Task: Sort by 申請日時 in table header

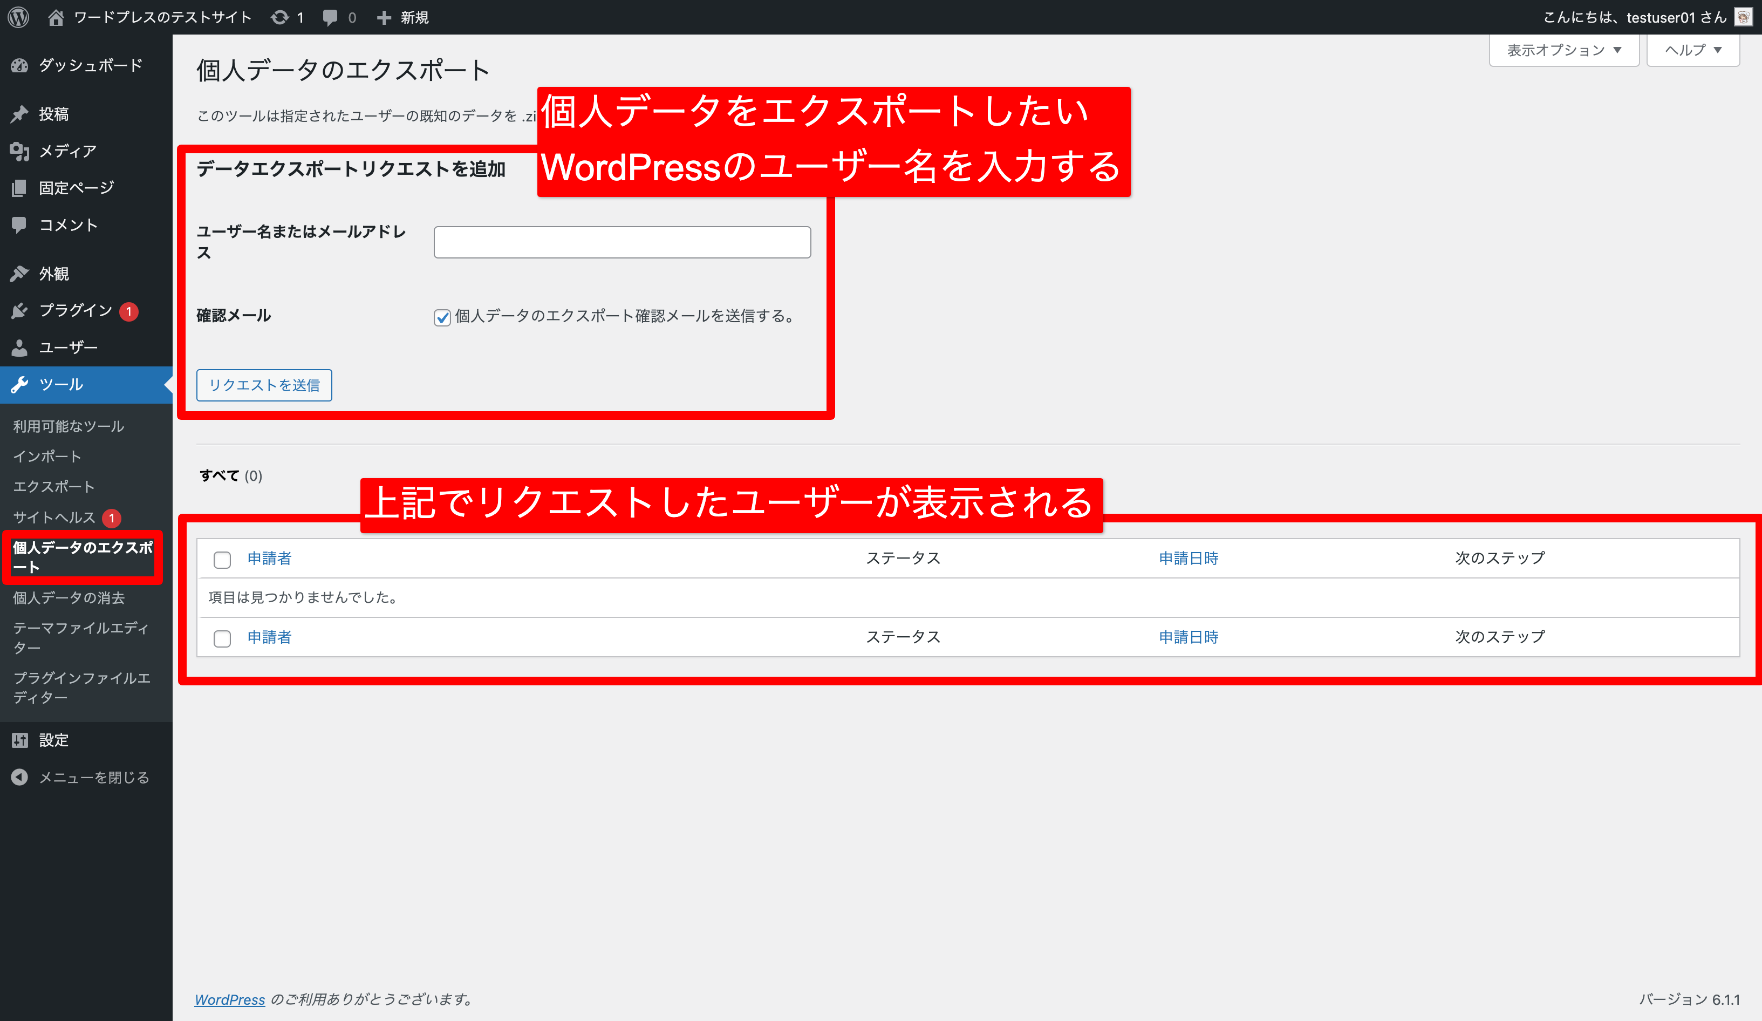Action: coord(1189,558)
